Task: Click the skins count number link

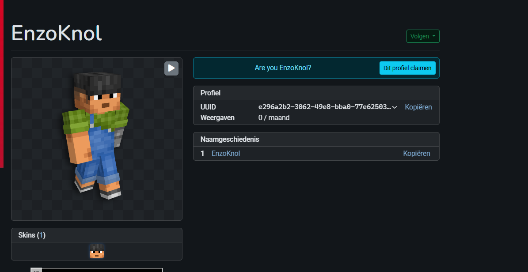Action: coord(41,235)
